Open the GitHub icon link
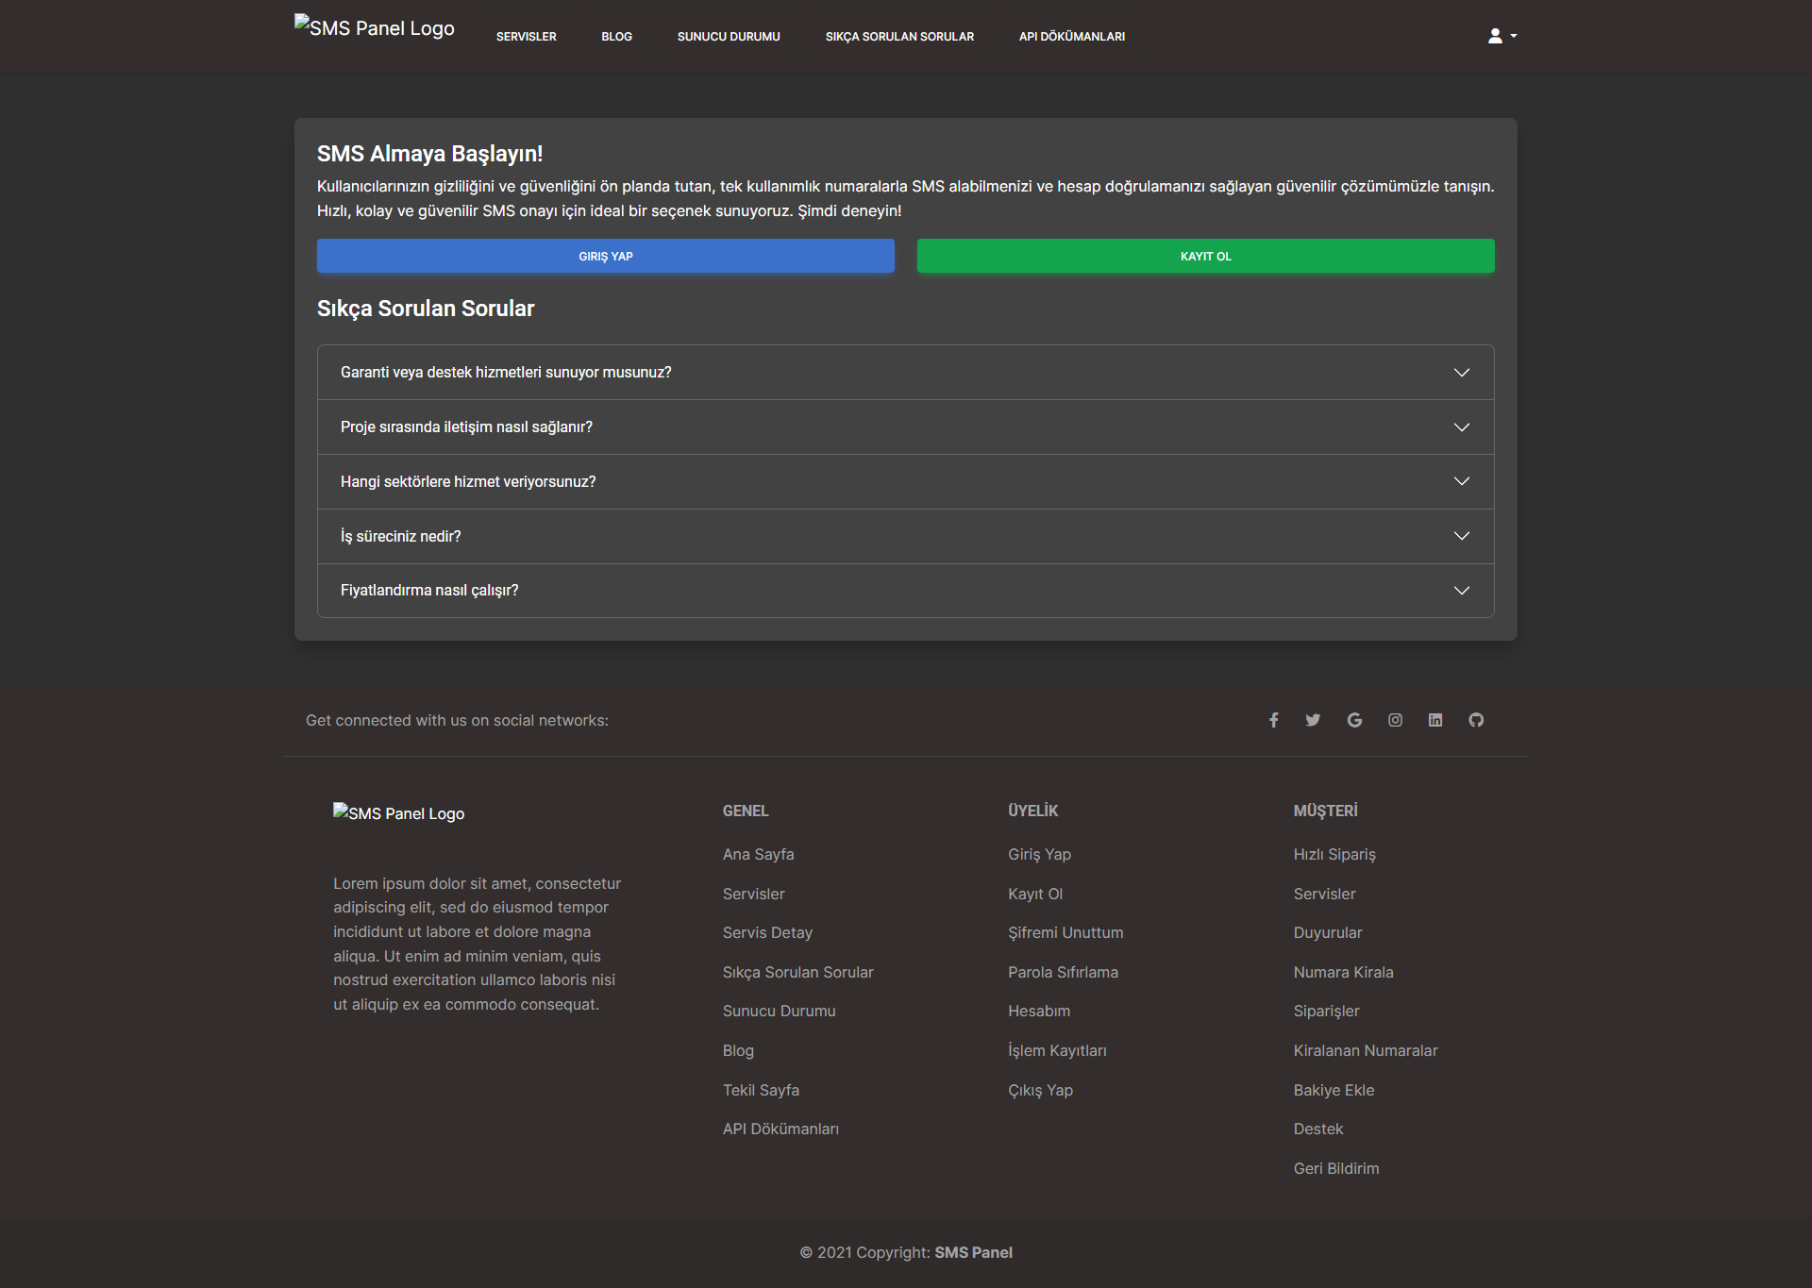Image resolution: width=1812 pixels, height=1288 pixels. pyautogui.click(x=1476, y=720)
